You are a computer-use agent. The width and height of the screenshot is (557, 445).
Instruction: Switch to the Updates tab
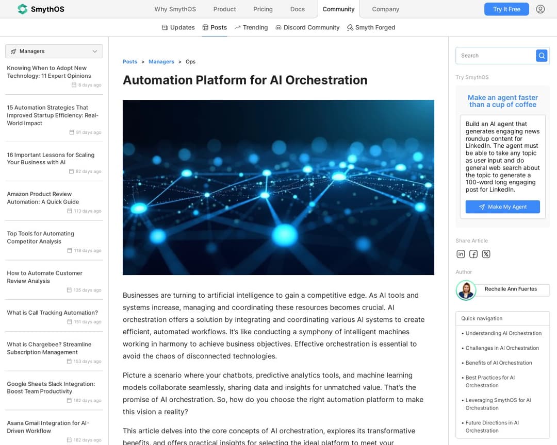click(178, 27)
